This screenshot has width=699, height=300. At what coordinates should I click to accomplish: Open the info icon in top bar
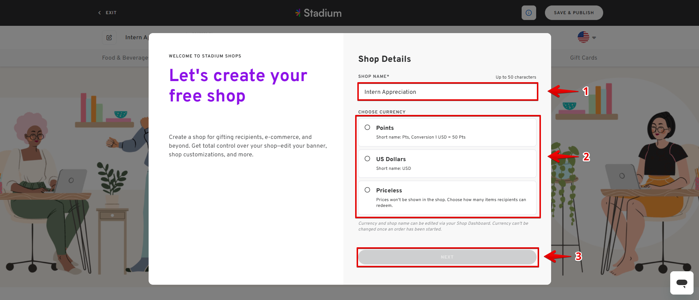[529, 13]
